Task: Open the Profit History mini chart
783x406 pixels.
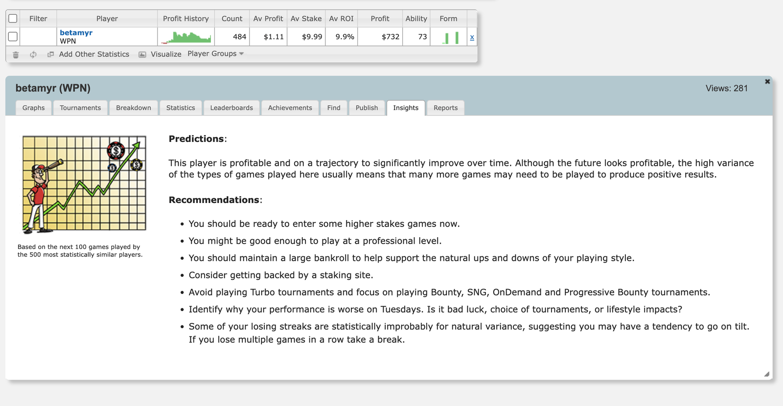Action: pos(186,37)
